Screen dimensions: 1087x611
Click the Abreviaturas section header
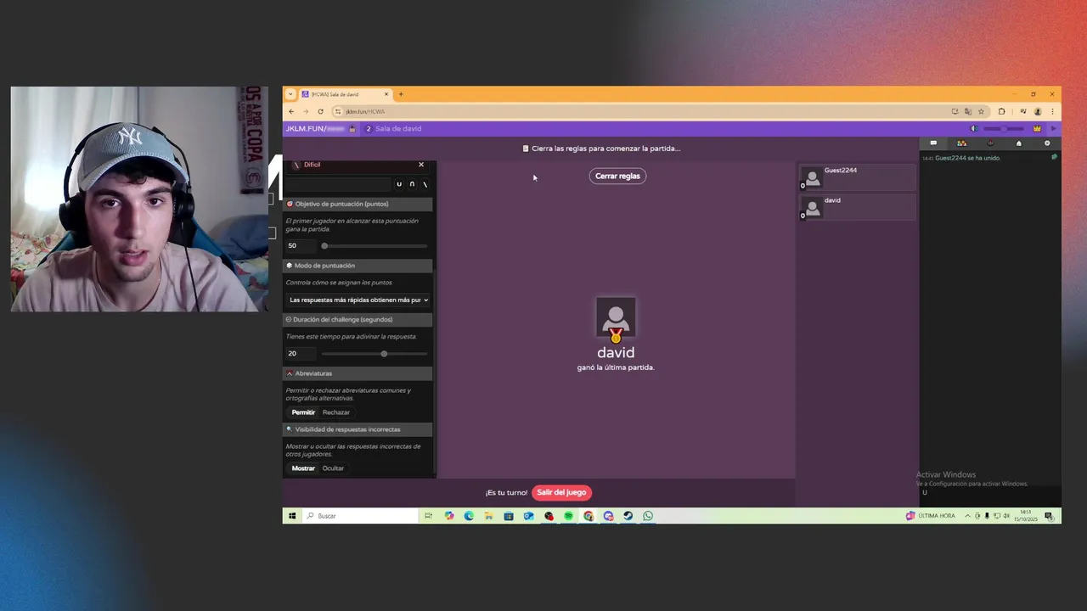[358, 373]
